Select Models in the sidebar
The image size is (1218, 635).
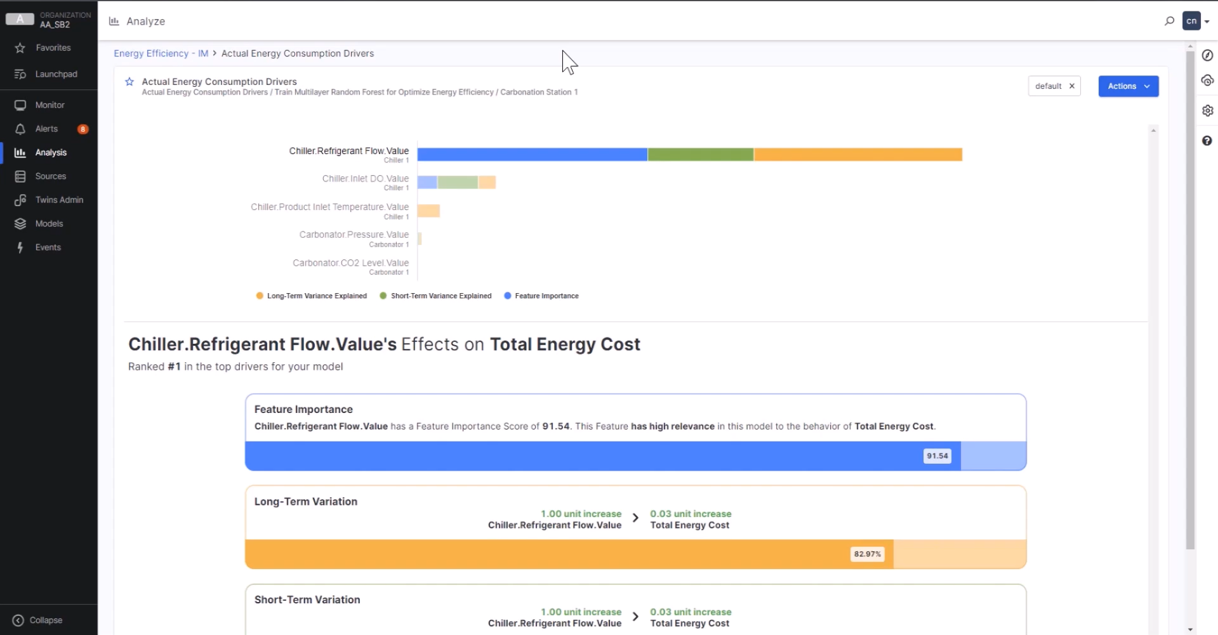[x=49, y=224]
